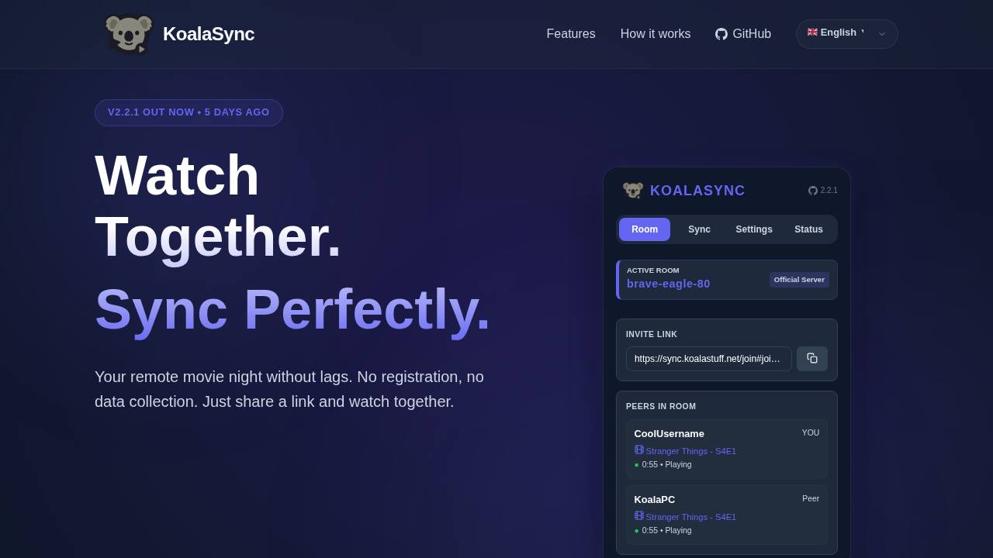Click the PEERS IN ROOM heading
The image size is (993, 558).
coord(661,407)
